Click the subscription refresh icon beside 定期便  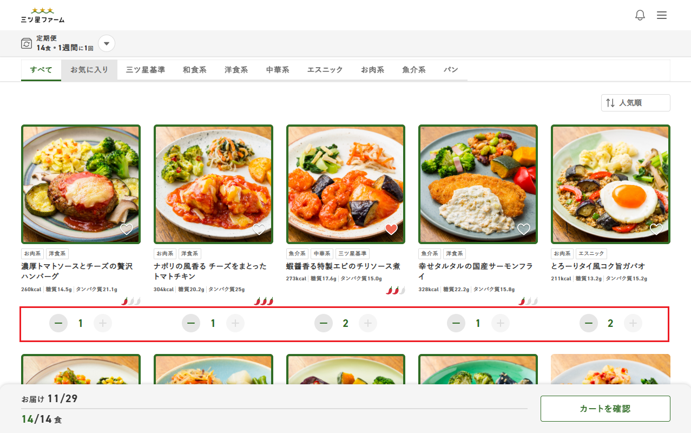(x=26, y=43)
